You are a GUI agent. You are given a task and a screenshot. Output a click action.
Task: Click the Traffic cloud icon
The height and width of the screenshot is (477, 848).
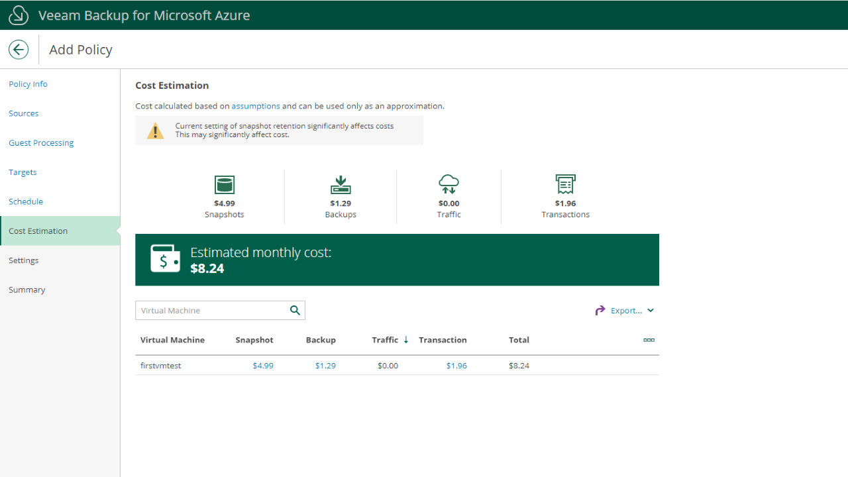pyautogui.click(x=449, y=185)
